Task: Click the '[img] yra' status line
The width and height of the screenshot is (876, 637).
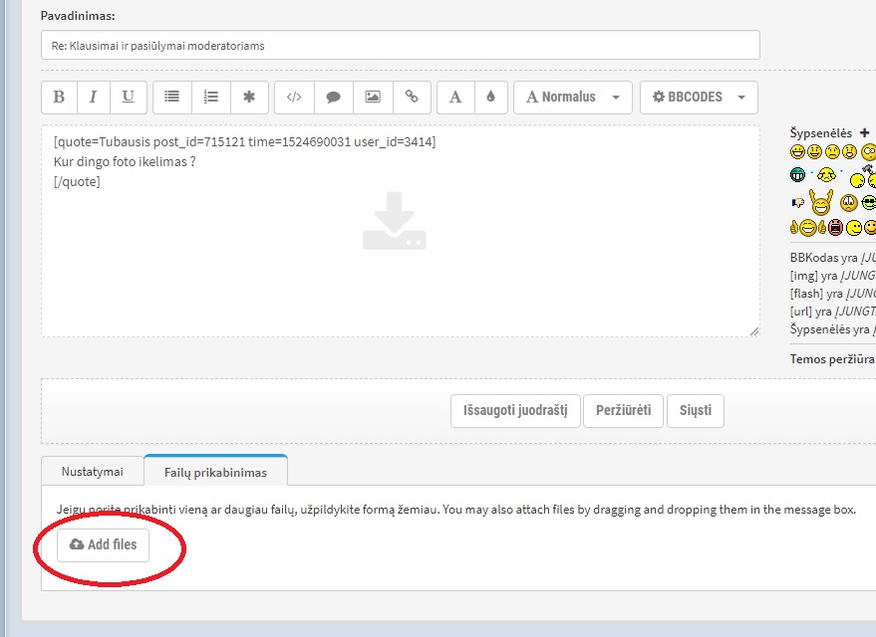Action: (x=832, y=276)
